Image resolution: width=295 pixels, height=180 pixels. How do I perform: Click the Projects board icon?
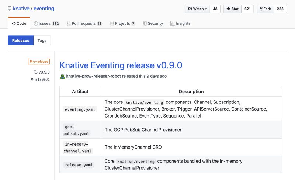click(112, 23)
